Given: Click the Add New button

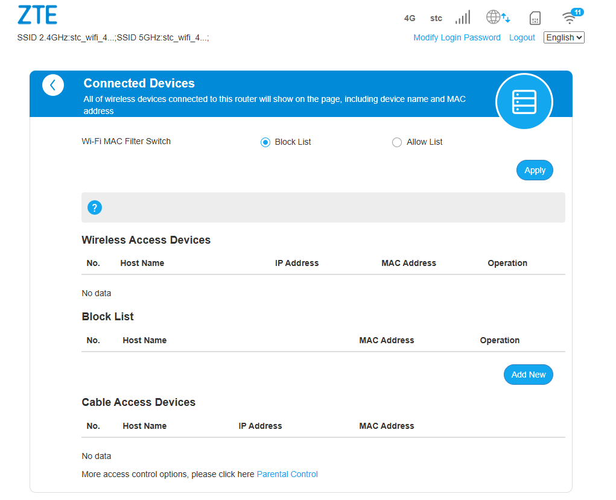Looking at the screenshot, I should coord(528,375).
